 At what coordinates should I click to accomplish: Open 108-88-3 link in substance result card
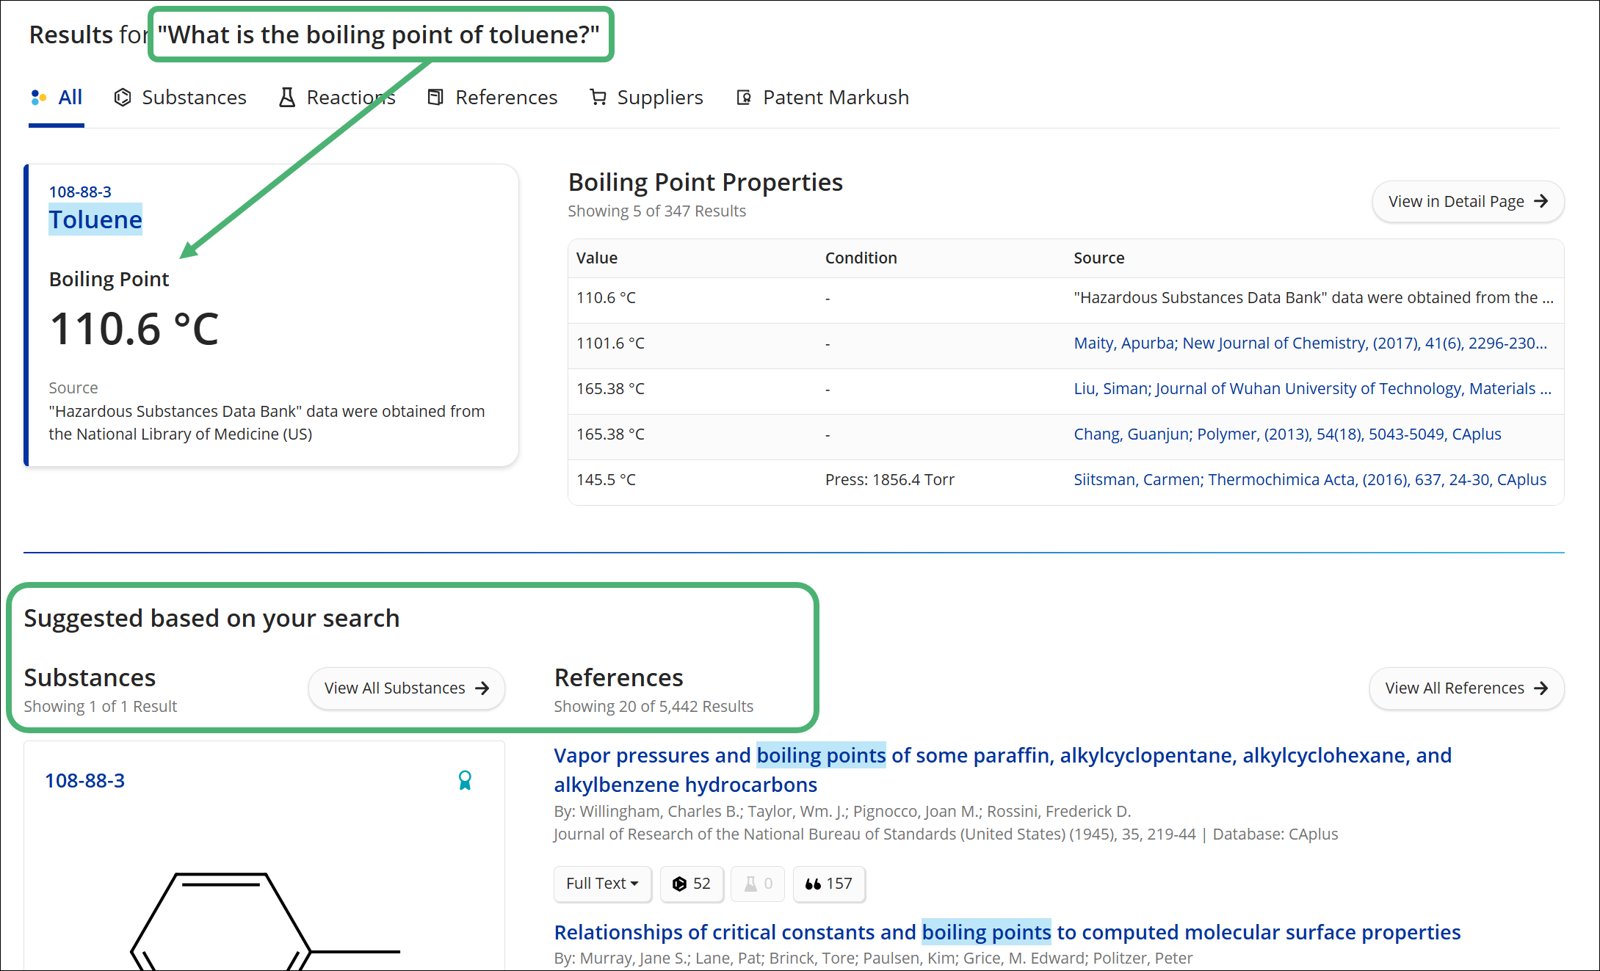[85, 781]
